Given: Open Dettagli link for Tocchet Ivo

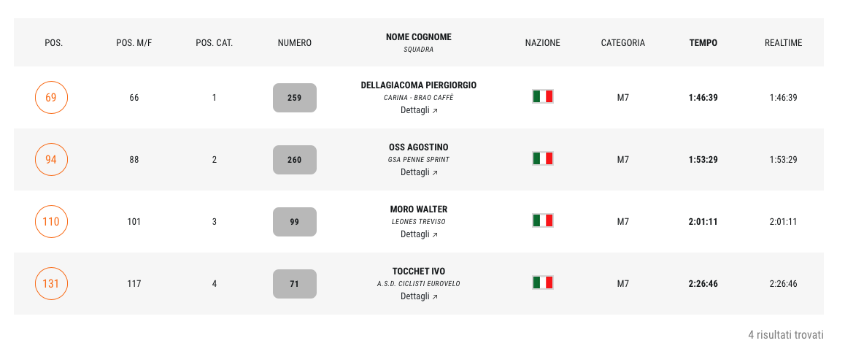Looking at the screenshot, I should [419, 296].
